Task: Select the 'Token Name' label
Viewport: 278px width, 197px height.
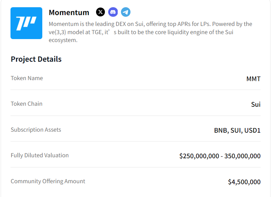Action: 27,78
